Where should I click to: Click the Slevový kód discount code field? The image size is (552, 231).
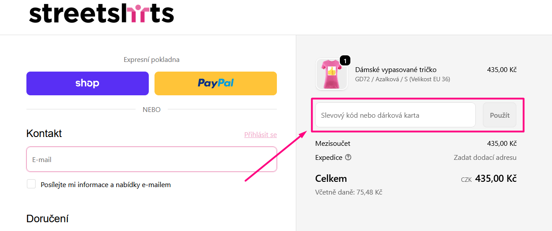click(x=395, y=115)
